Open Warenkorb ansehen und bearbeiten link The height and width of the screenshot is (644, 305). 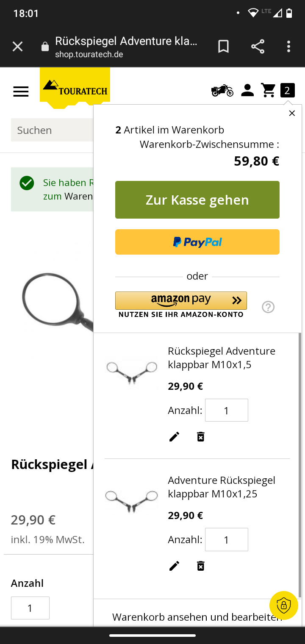click(197, 617)
